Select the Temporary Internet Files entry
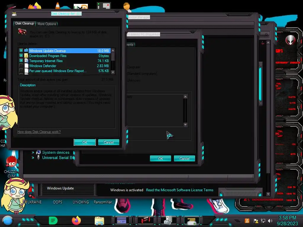Screen dimensions: 303x227 point(69,61)
